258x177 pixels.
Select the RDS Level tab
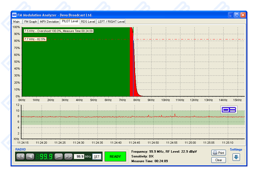click(88, 22)
